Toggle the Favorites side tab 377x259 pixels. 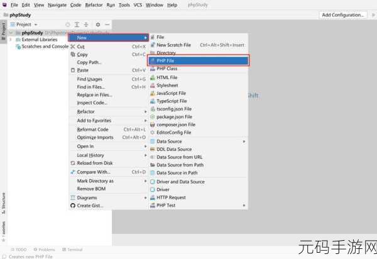3,231
